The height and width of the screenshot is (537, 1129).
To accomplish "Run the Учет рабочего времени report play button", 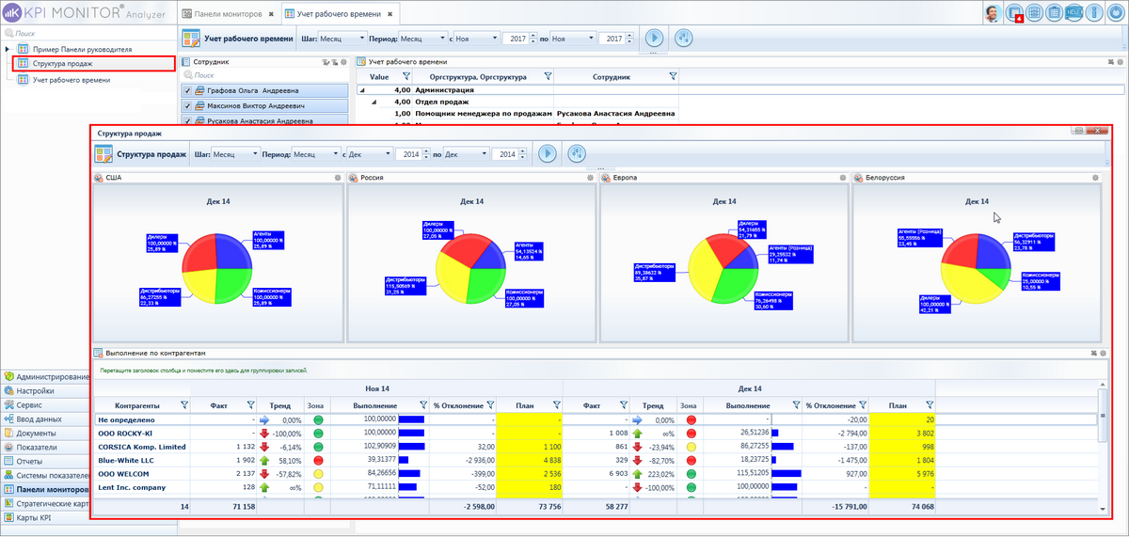I will pyautogui.click(x=655, y=39).
